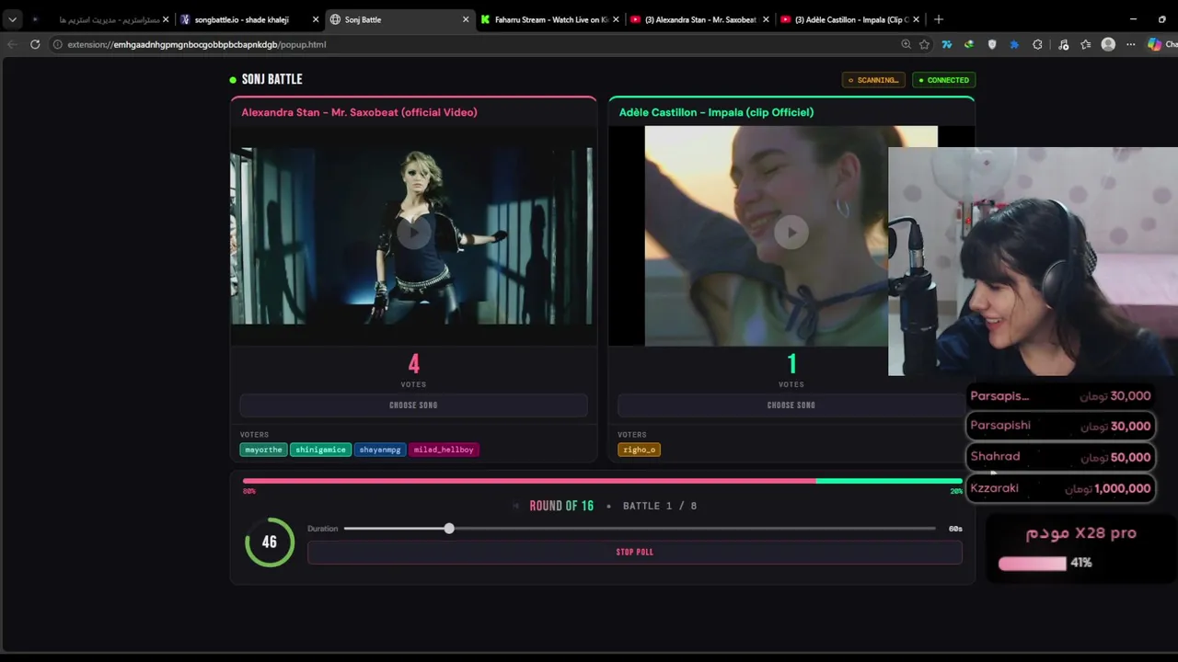Click the 46-second countdown timer
Screen dimensions: 1178x662
(x=270, y=542)
